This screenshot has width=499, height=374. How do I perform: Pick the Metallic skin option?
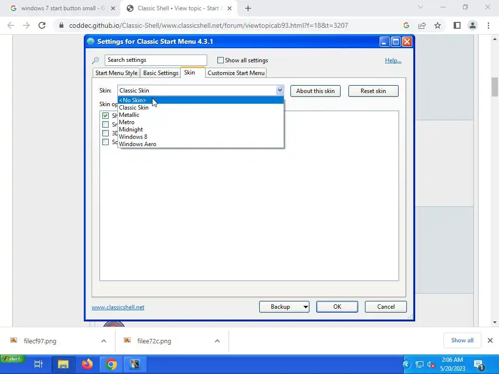[x=200, y=115]
